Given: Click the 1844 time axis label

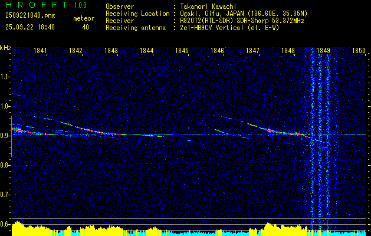Looking at the screenshot, I should tap(146, 50).
